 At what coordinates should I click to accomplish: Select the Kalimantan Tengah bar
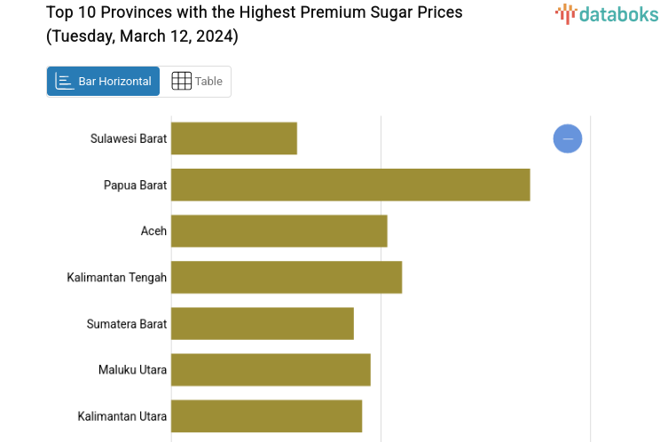287,277
